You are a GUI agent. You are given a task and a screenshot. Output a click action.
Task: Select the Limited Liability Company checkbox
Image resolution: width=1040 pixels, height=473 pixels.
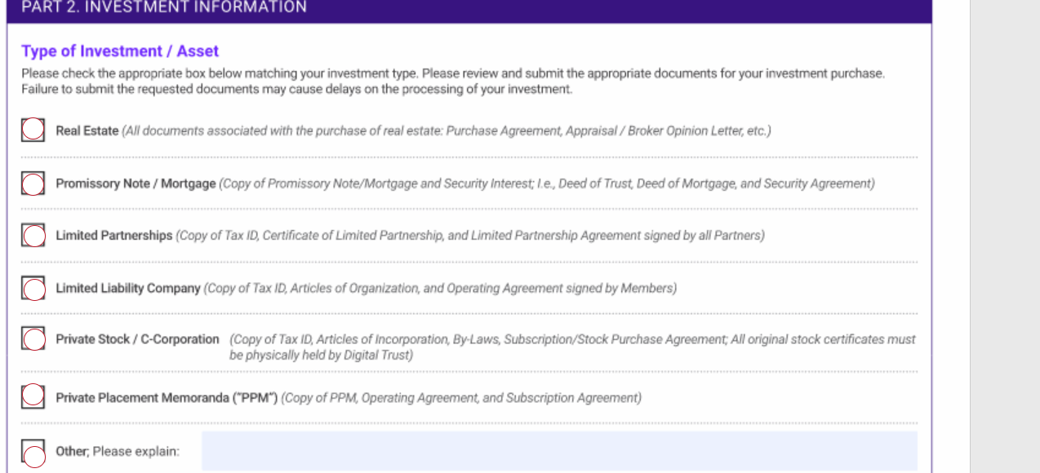pos(33,288)
